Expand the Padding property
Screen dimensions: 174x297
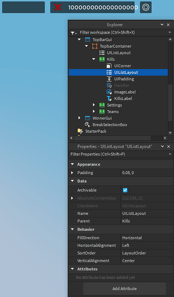tap(72, 173)
